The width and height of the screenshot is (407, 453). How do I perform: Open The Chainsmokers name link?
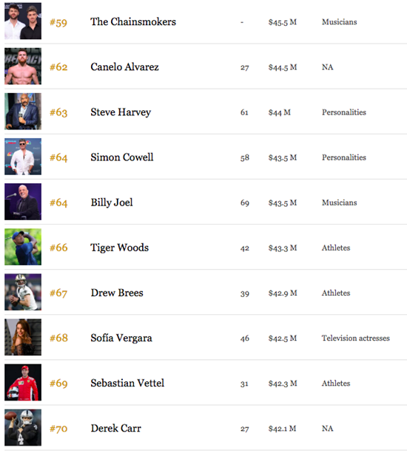tap(133, 21)
